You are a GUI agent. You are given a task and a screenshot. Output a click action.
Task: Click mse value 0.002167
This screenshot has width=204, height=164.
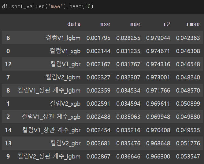pos(98,64)
